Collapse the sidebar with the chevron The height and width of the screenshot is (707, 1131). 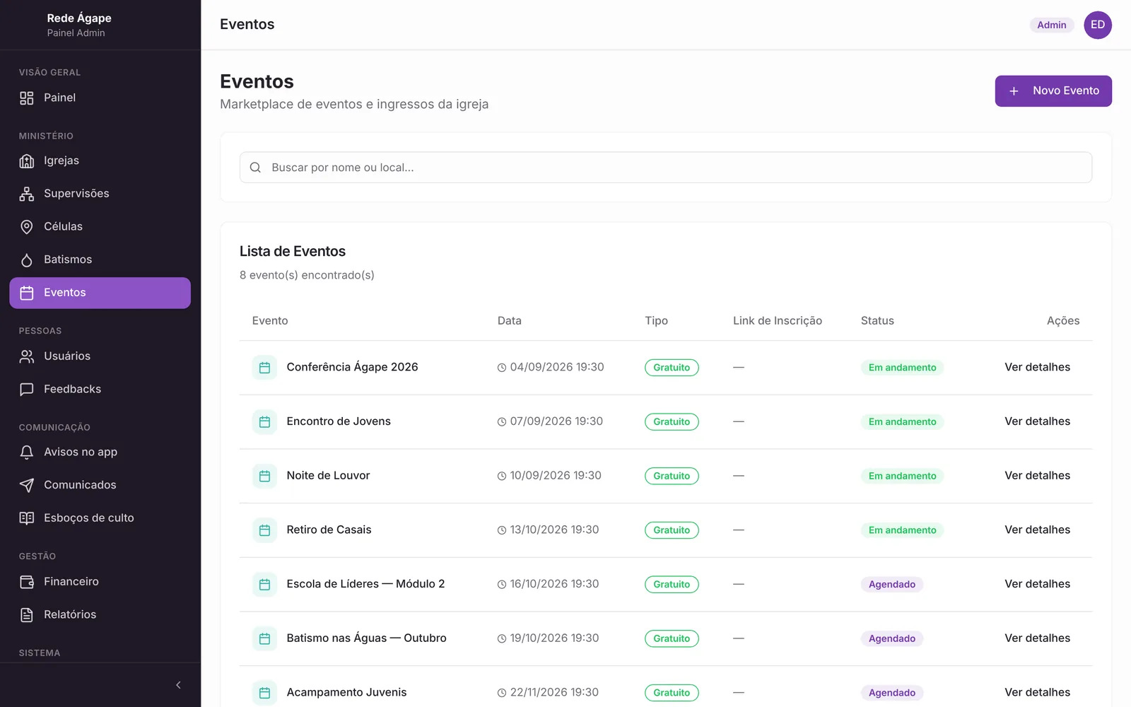tap(178, 685)
